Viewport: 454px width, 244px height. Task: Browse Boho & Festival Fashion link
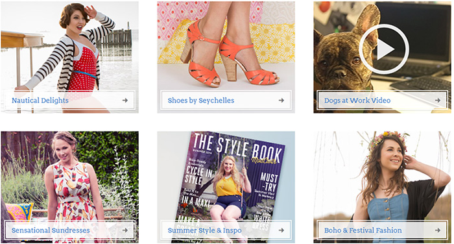pyautogui.click(x=363, y=230)
